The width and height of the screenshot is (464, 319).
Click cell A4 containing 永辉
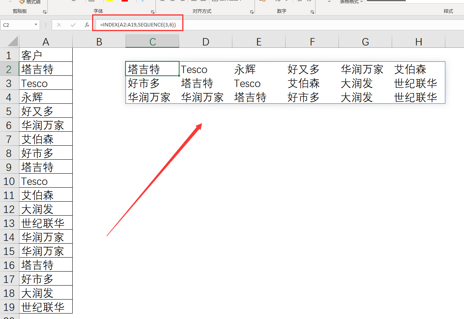(45, 97)
